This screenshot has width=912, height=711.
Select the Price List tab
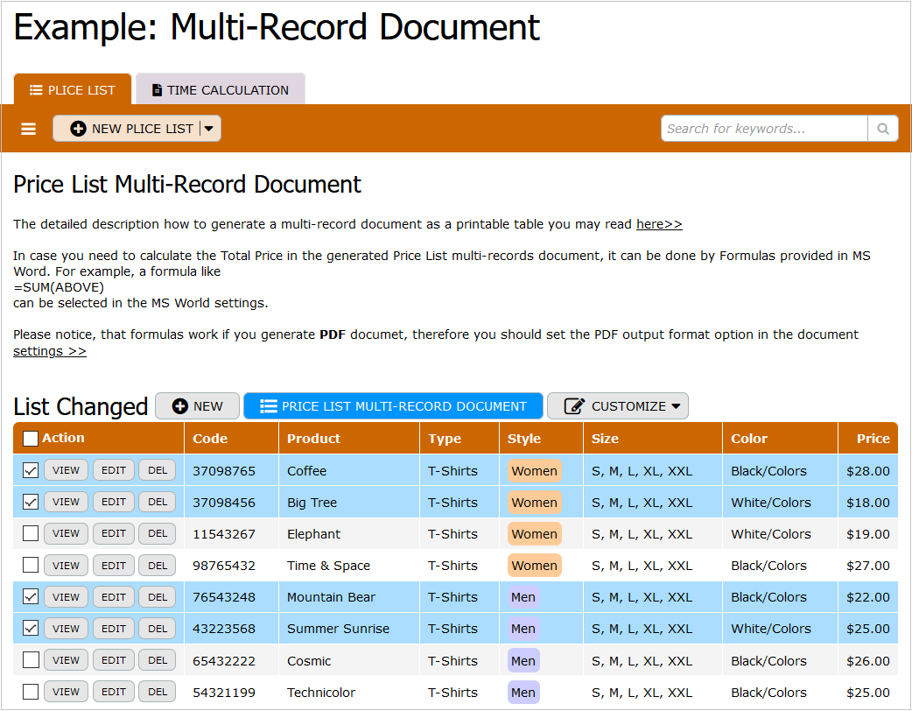point(73,90)
